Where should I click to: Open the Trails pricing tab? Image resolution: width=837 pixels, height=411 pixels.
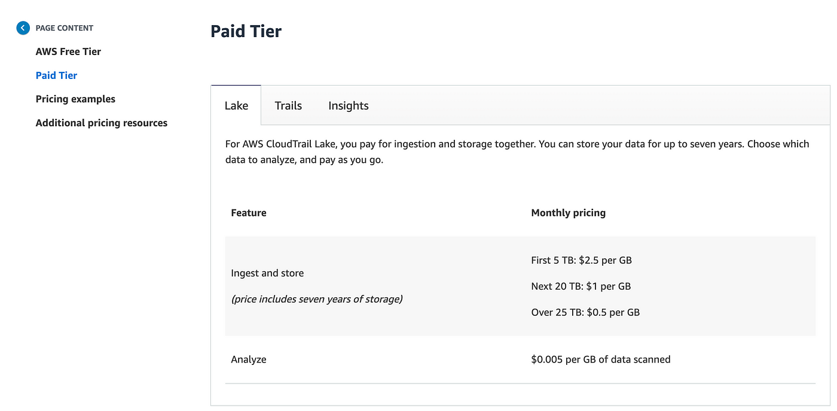288,106
